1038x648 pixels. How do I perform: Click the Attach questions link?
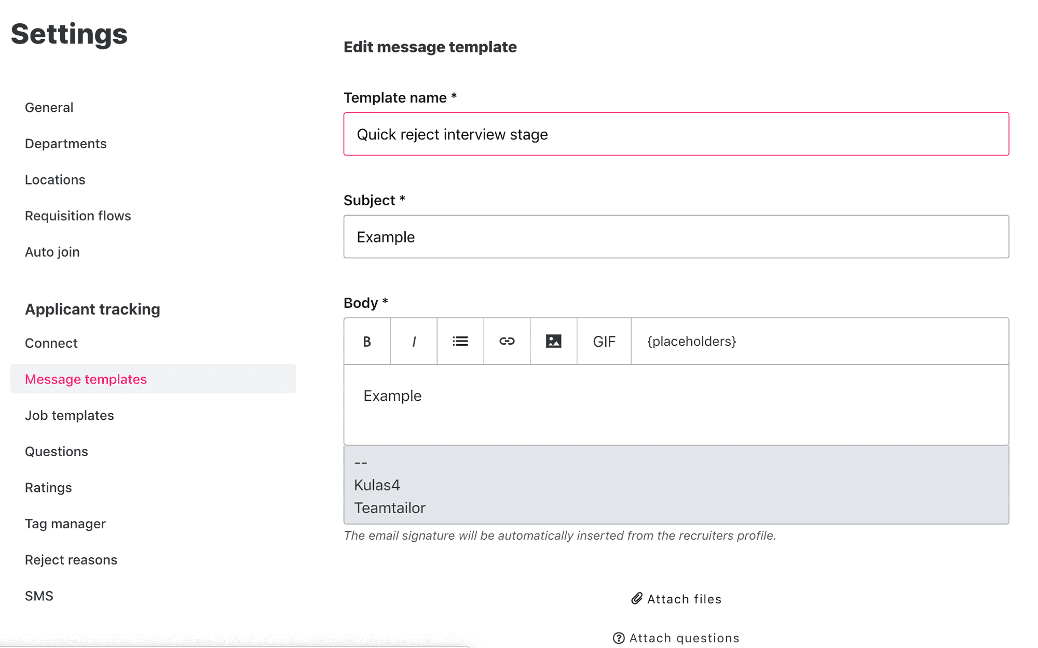click(x=676, y=638)
